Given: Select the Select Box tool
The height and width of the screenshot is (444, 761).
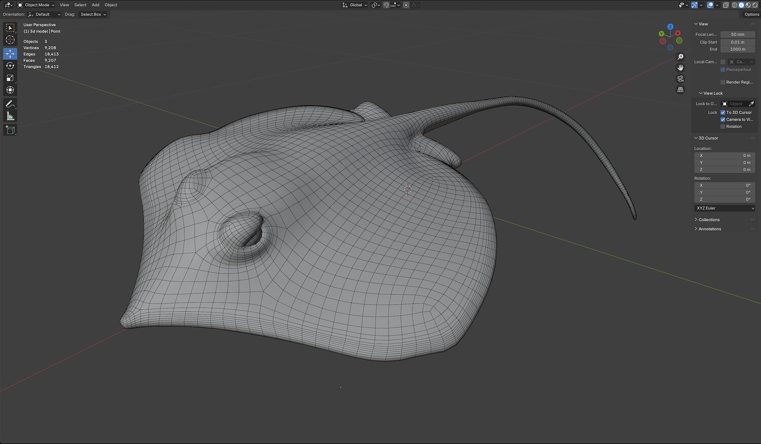Looking at the screenshot, I should (10, 28).
